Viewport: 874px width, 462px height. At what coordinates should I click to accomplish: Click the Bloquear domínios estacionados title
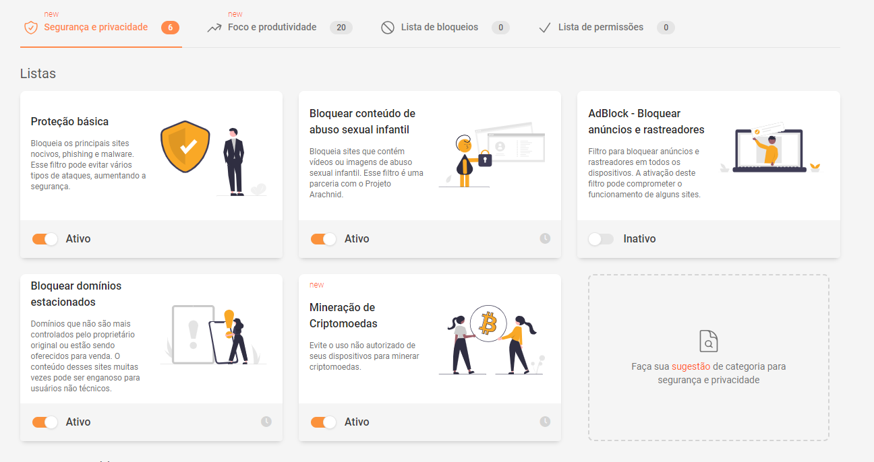[x=76, y=294]
